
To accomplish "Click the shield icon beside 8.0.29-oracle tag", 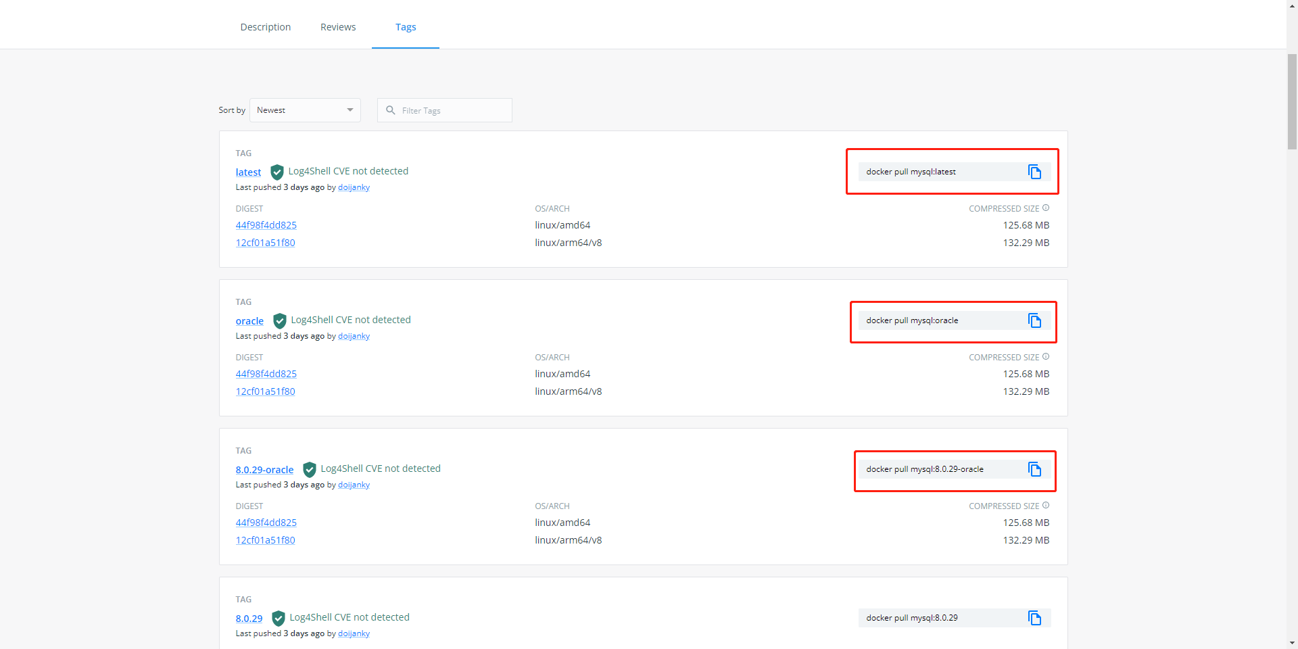I will 310,469.
